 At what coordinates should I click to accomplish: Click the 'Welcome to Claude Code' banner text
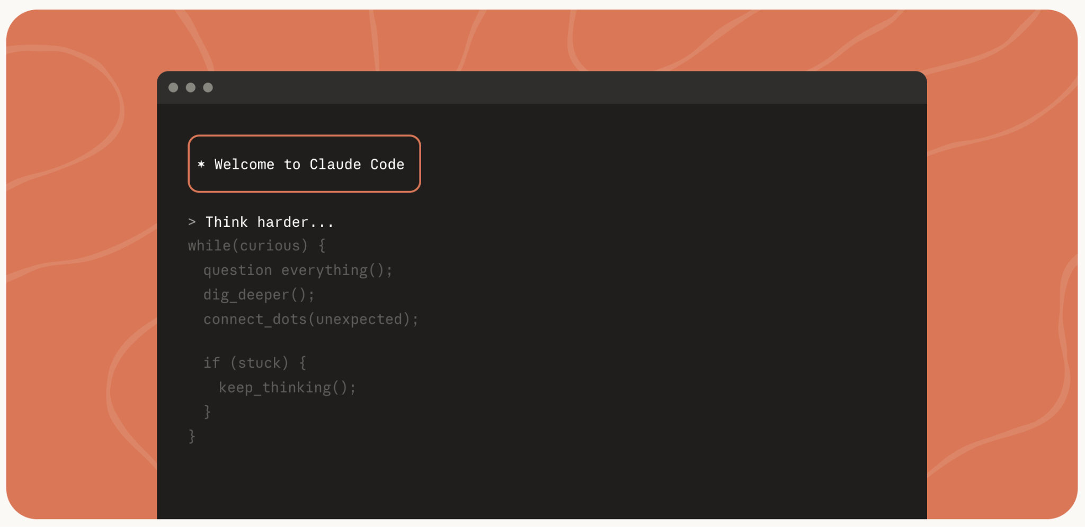pyautogui.click(x=309, y=165)
